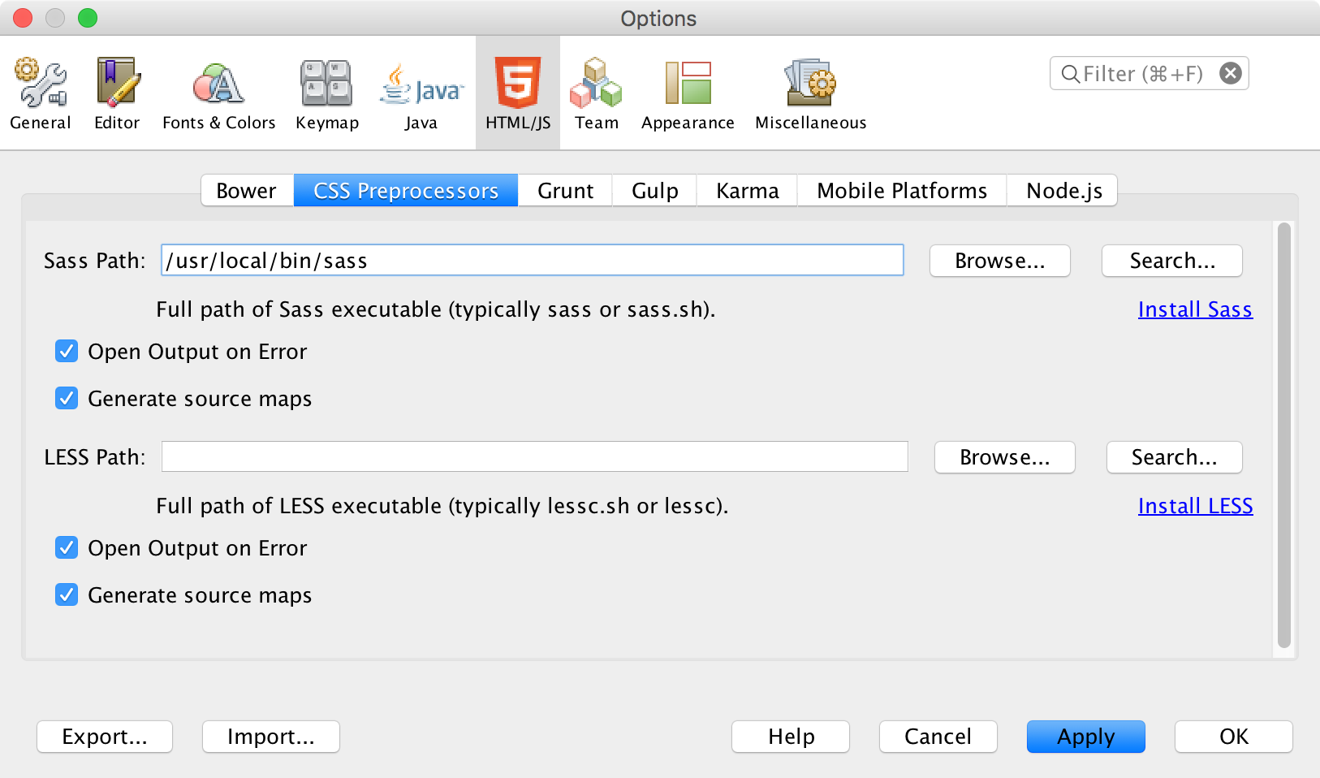The image size is (1320, 778).
Task: Toggle LESS Generate source maps checkbox
Action: click(x=67, y=594)
